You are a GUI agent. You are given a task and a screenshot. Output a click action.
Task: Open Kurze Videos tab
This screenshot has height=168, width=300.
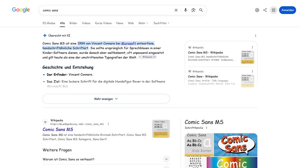[103, 23]
